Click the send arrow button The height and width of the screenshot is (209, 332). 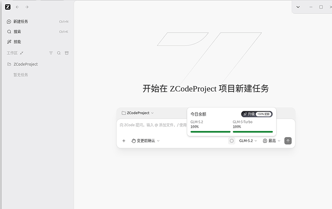pyautogui.click(x=288, y=141)
